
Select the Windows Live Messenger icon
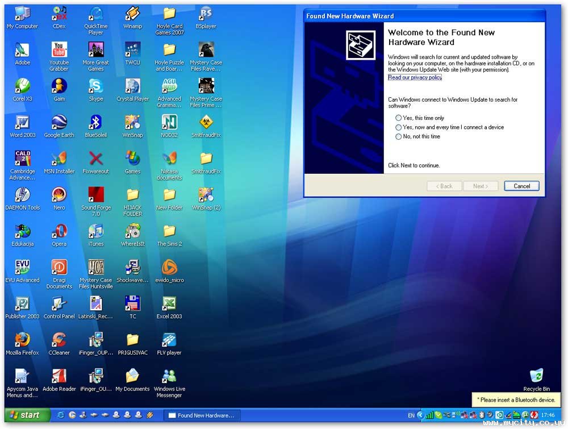(169, 383)
